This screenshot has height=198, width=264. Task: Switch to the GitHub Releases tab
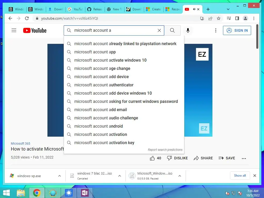pos(95,9)
